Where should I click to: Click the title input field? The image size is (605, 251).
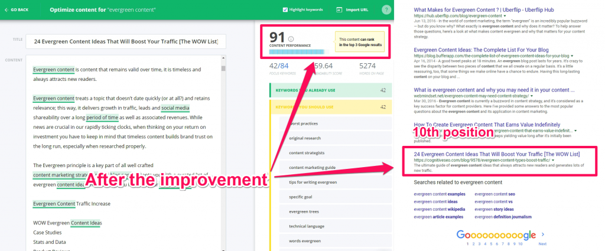[126, 42]
